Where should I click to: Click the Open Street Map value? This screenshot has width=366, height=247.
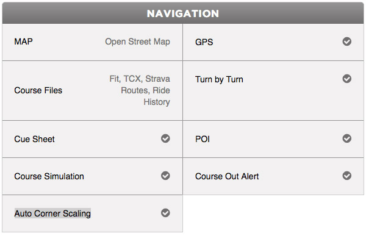[x=137, y=42]
